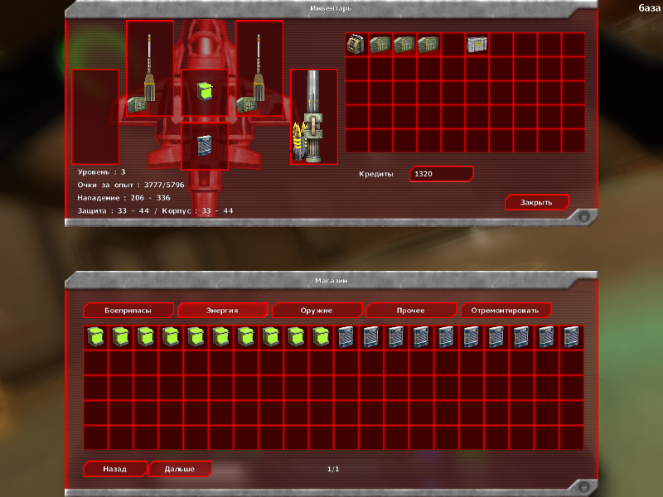Click Закрыть to close inventory
Image resolution: width=663 pixels, height=497 pixels.
536,202
